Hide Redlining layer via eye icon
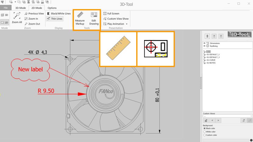This screenshot has width=253, height=142. coord(204,46)
